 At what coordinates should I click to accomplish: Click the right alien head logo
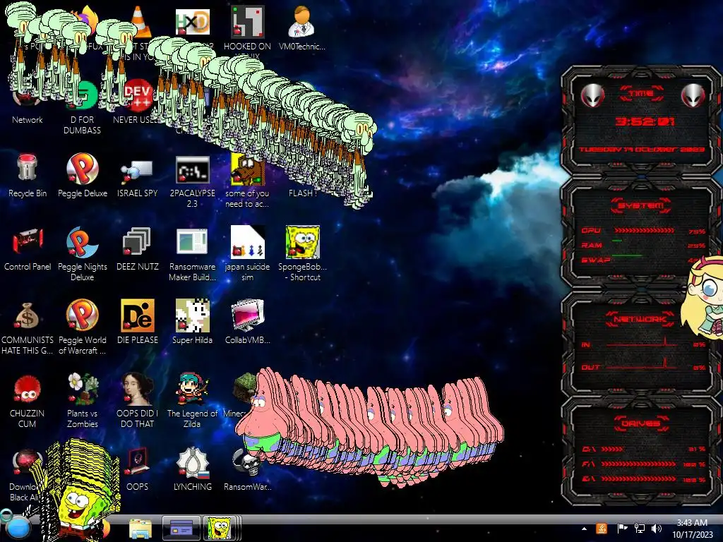(693, 95)
